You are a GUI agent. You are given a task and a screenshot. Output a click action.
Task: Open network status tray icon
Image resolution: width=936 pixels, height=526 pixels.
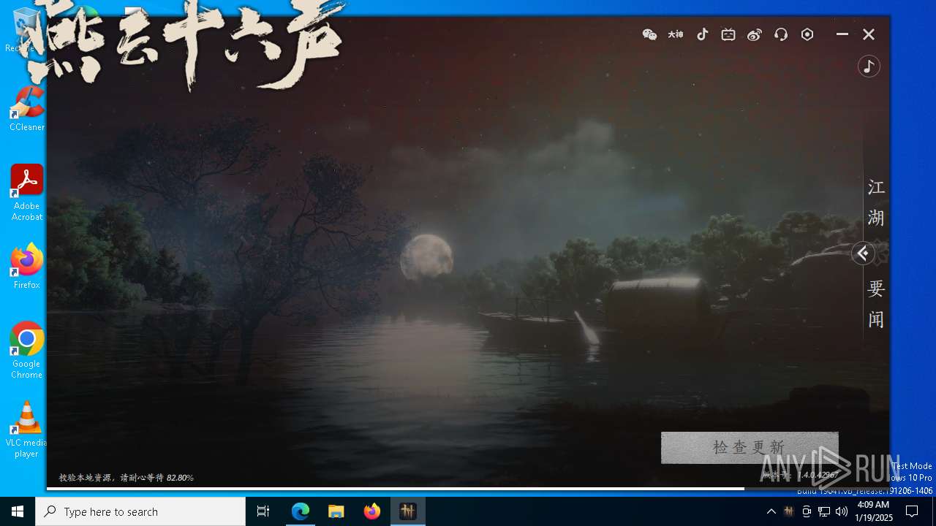(x=824, y=511)
